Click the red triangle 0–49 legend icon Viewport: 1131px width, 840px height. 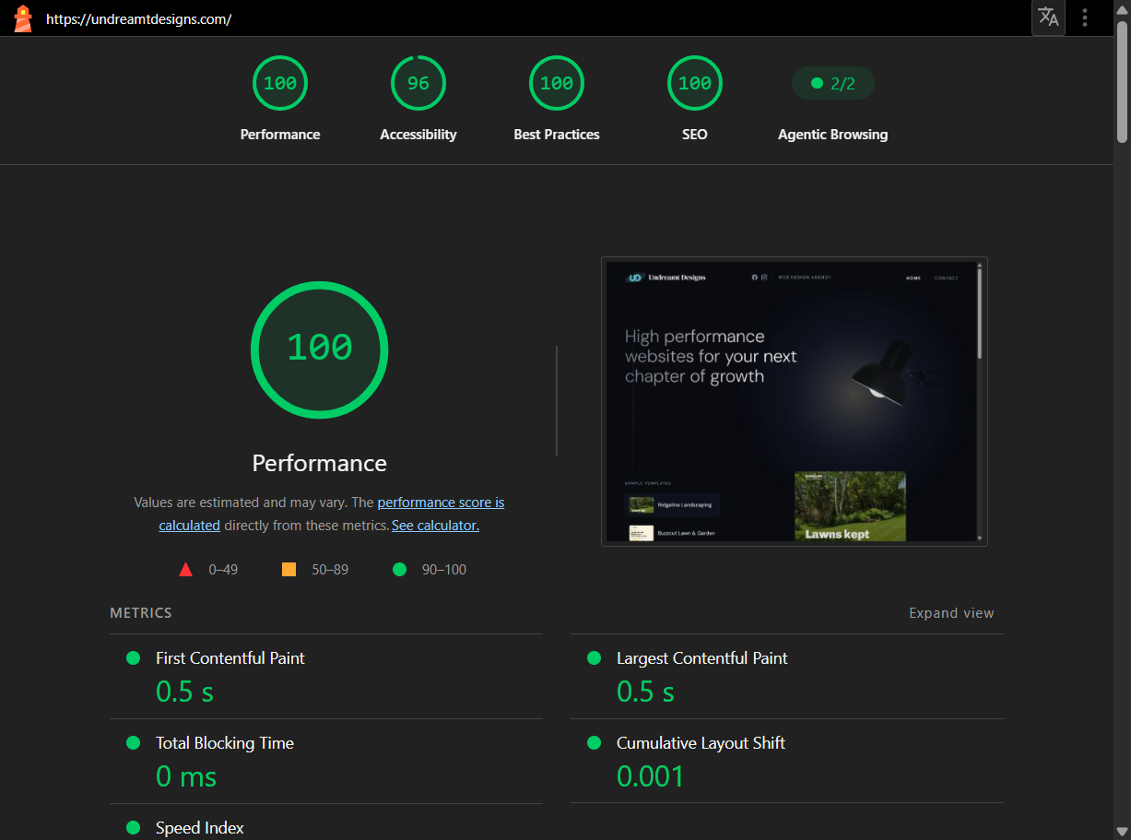coord(185,570)
